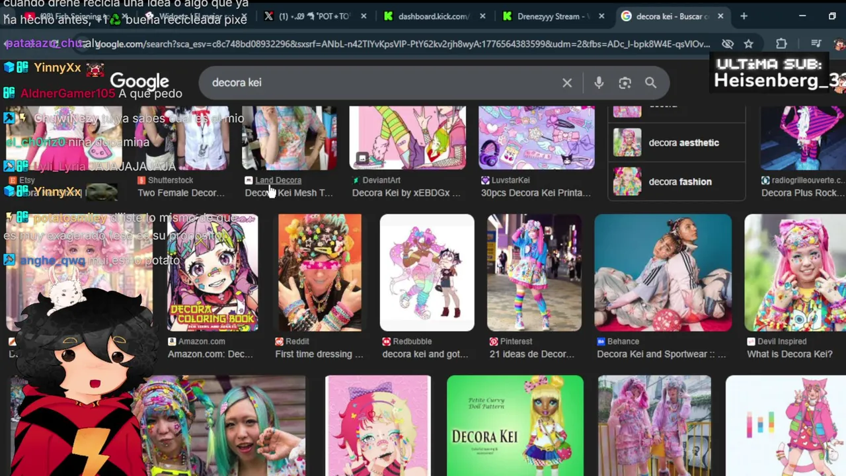Start voice search with the microphone icon
The image size is (846, 476).
point(599,83)
